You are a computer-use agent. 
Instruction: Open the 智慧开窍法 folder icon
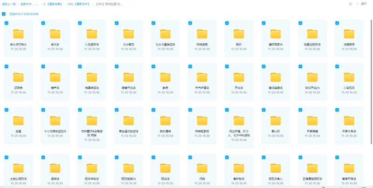[x=349, y=167]
